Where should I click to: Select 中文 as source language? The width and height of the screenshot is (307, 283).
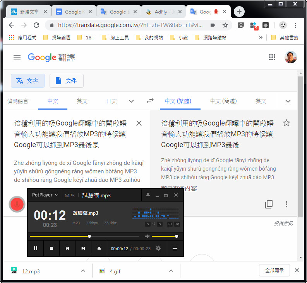(53, 101)
